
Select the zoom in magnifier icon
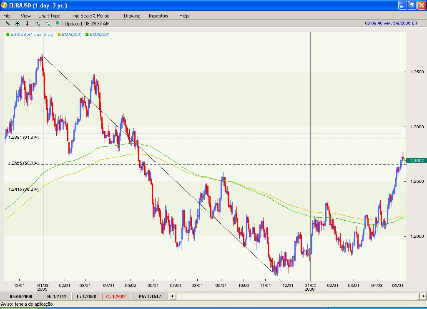click(38, 23)
